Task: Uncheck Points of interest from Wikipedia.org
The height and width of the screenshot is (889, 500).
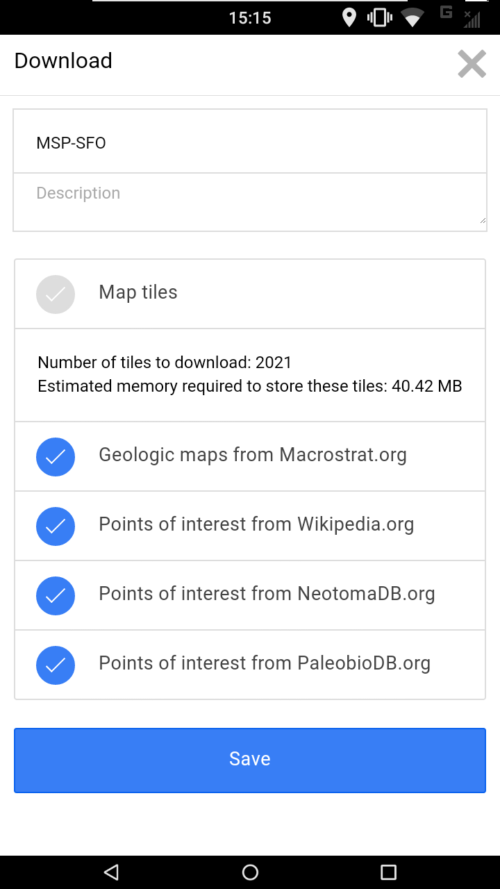Action: click(56, 526)
